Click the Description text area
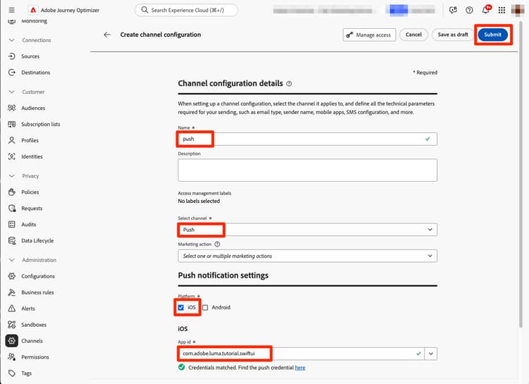The image size is (529, 384). click(308, 171)
